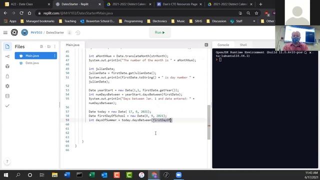Select the Main.java editor tab
This screenshot has height=180, width=320.
pos(72,45)
